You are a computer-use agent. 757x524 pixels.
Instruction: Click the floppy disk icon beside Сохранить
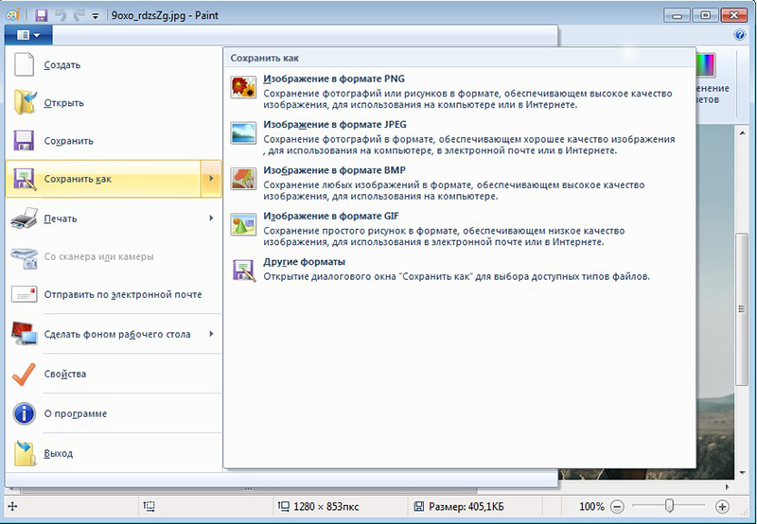tap(24, 141)
